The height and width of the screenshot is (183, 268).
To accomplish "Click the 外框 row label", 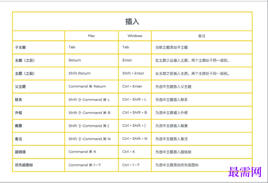I will 18,113.
